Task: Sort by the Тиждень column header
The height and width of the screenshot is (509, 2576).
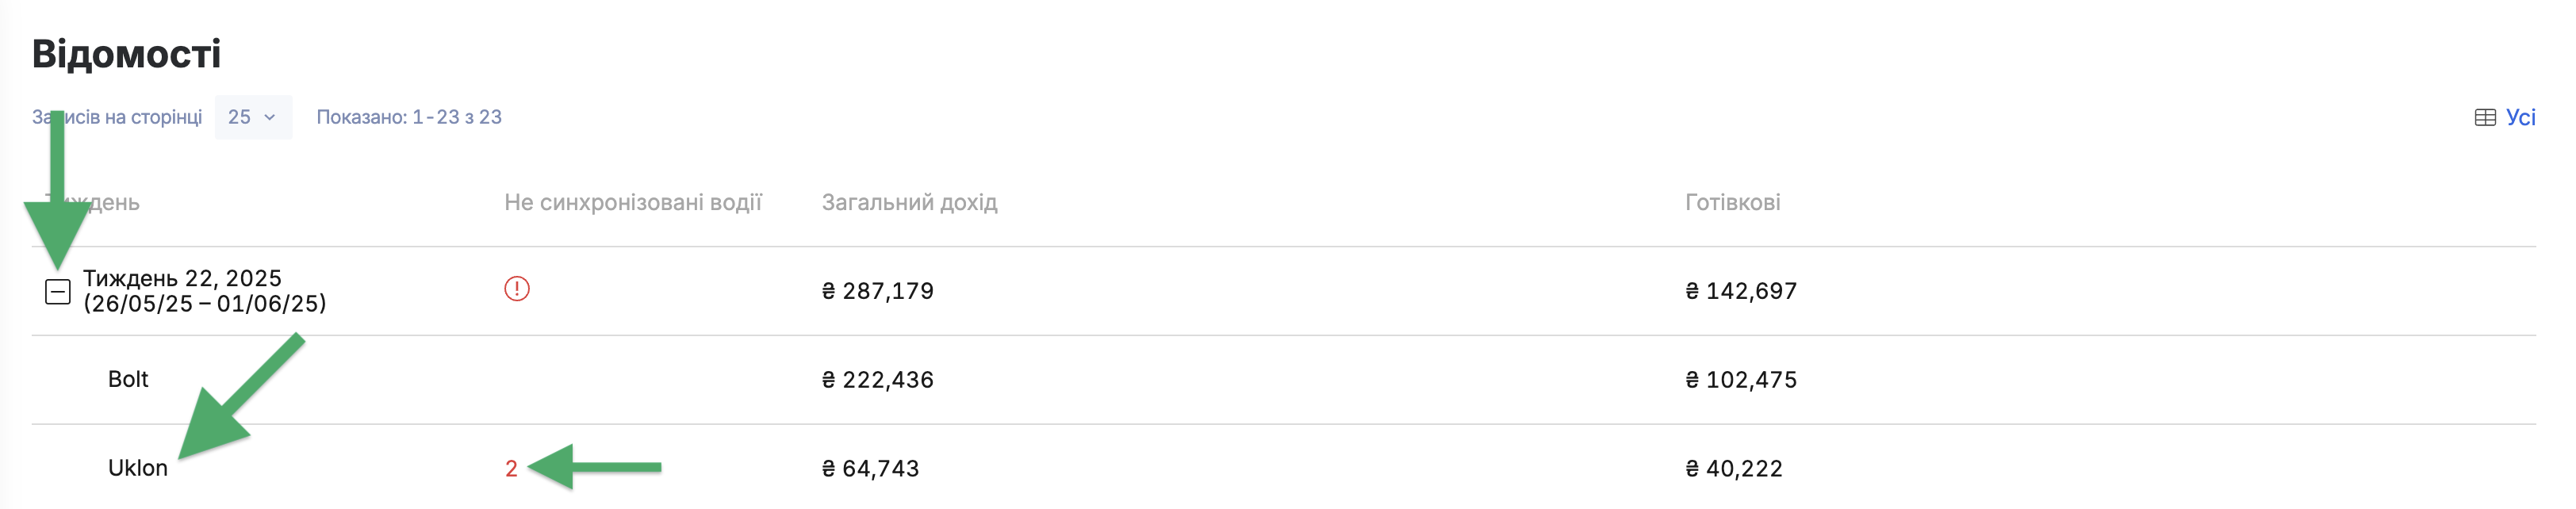Action: pos(92,202)
